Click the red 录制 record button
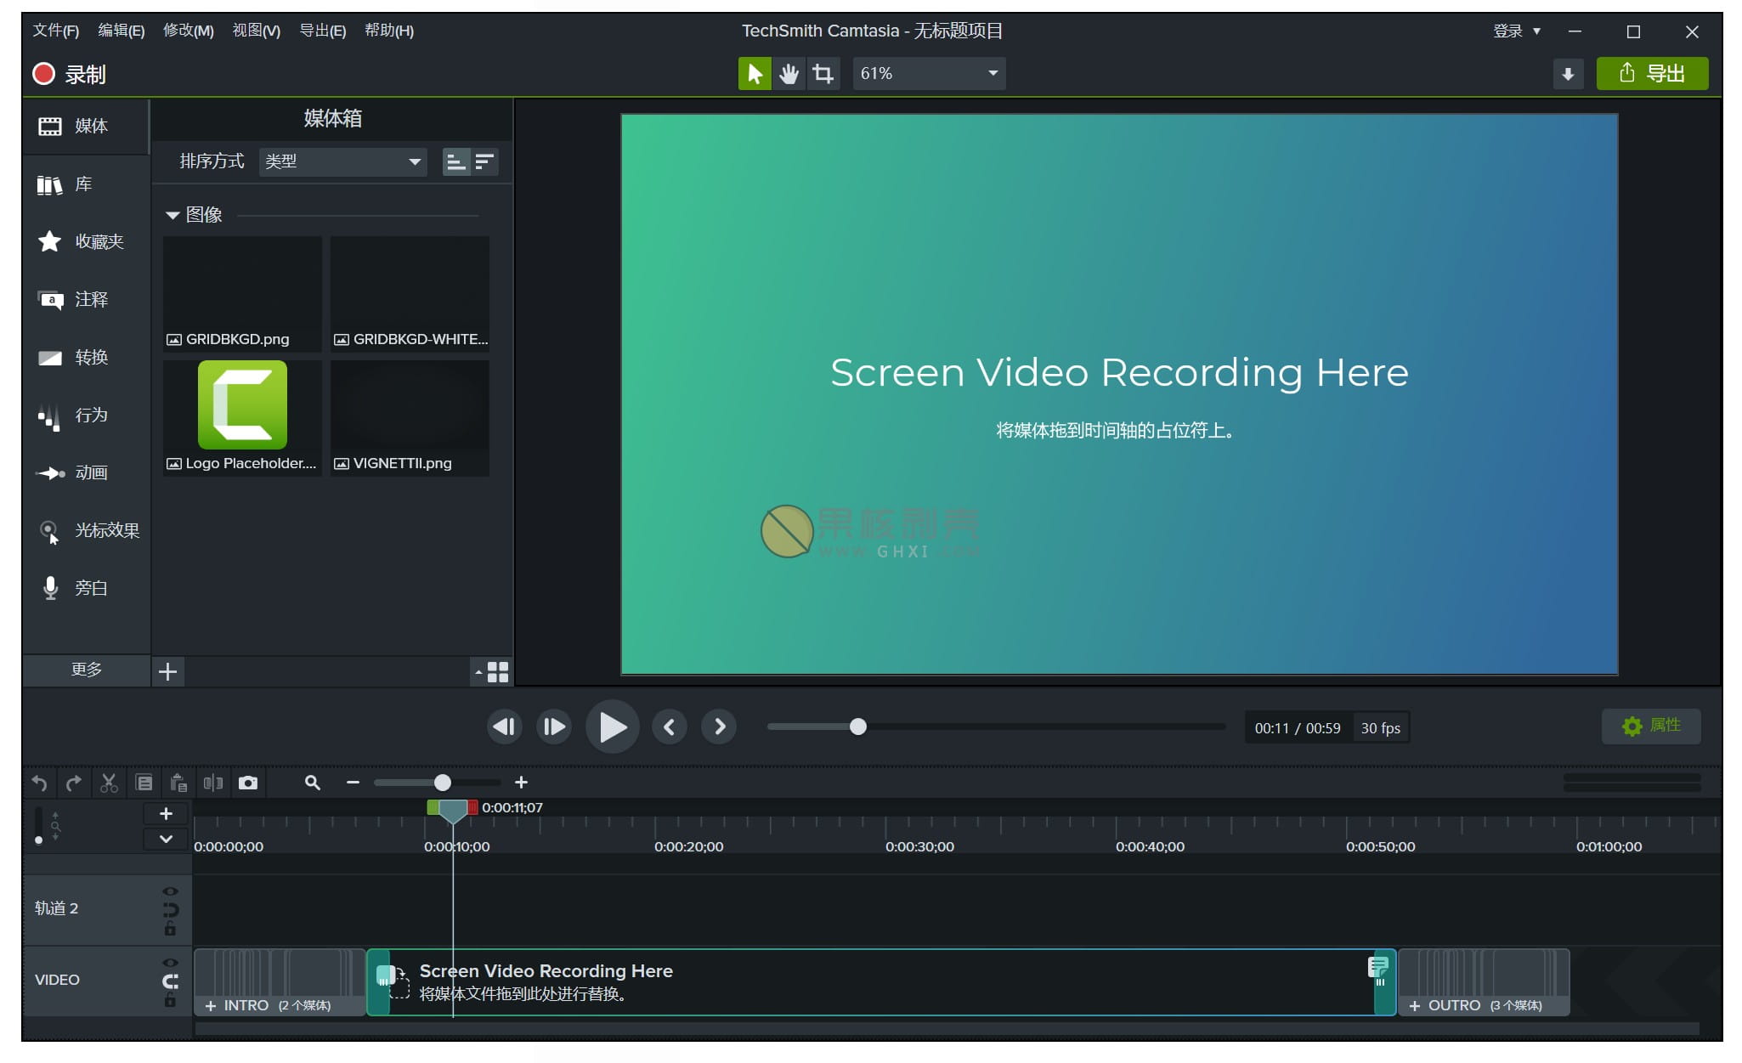The image size is (1742, 1063). (x=70, y=75)
